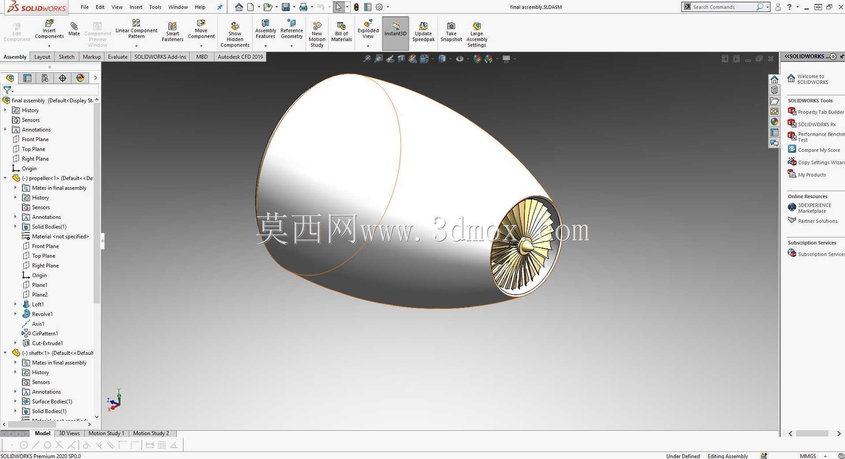This screenshot has height=459, width=845.
Task: Launch Smart Fasteners
Action: 172,32
